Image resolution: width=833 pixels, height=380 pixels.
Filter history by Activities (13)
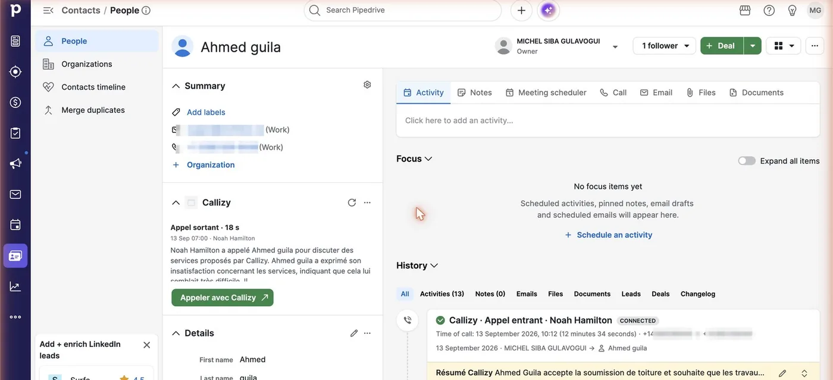click(x=442, y=294)
